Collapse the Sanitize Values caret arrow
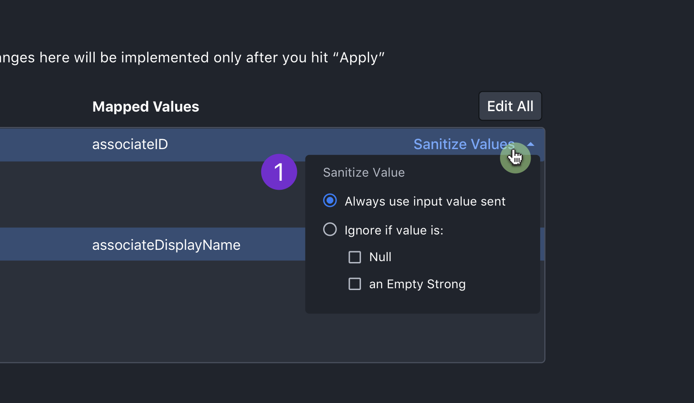The image size is (694, 403). tap(531, 145)
